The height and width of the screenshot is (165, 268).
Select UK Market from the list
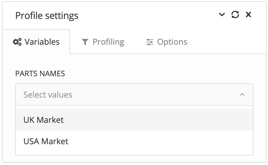[x=44, y=120]
